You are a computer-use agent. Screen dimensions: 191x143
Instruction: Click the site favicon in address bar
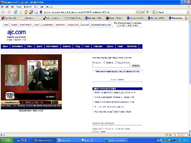pyautogui.click(x=41, y=12)
